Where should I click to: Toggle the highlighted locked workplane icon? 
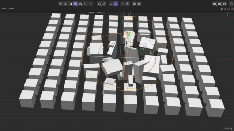pos(116,4)
